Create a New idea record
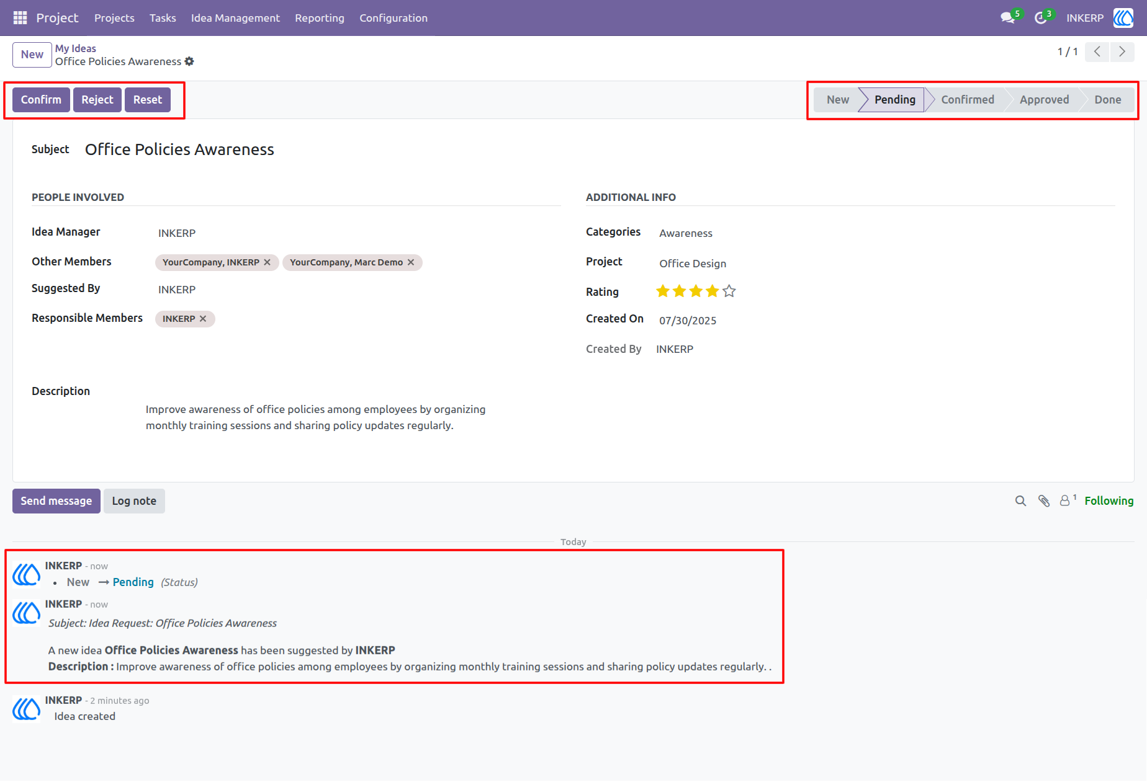 [32, 55]
